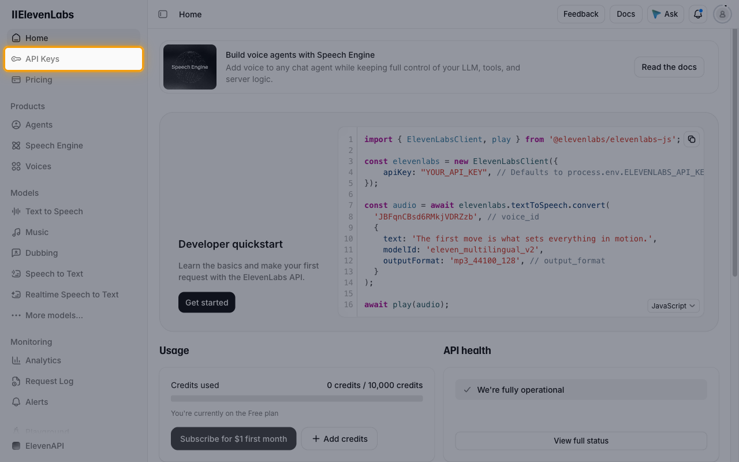Click the Realtime Speech to Text icon
Screen dimensions: 739x462
[16, 295]
